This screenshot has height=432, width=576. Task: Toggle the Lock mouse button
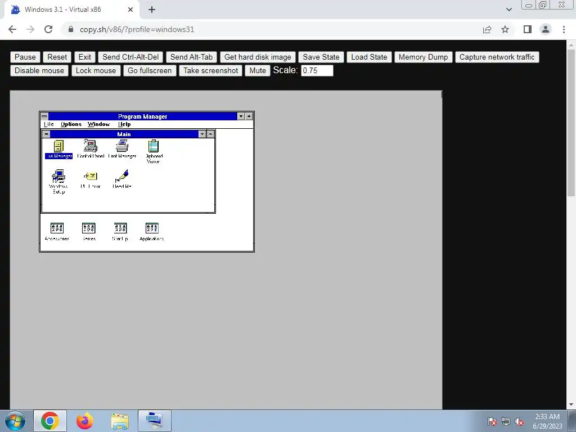[x=96, y=70]
